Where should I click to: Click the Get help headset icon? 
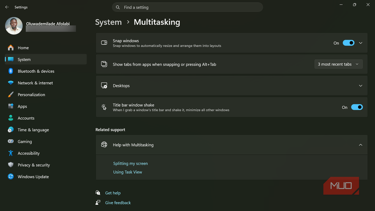click(98, 193)
